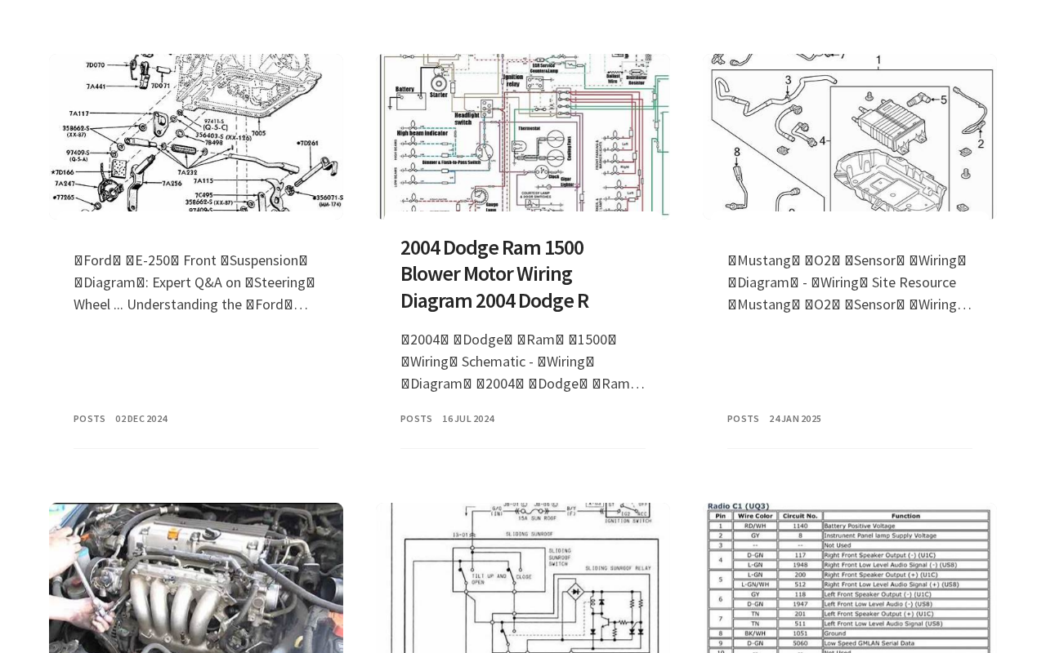Open the Honda engine photo thumbnail
Screen dimensions: 1046x653
pos(196,578)
